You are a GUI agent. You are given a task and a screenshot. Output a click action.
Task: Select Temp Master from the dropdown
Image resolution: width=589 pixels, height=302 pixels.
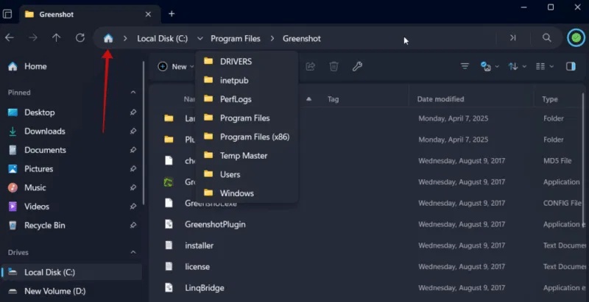[247, 156]
